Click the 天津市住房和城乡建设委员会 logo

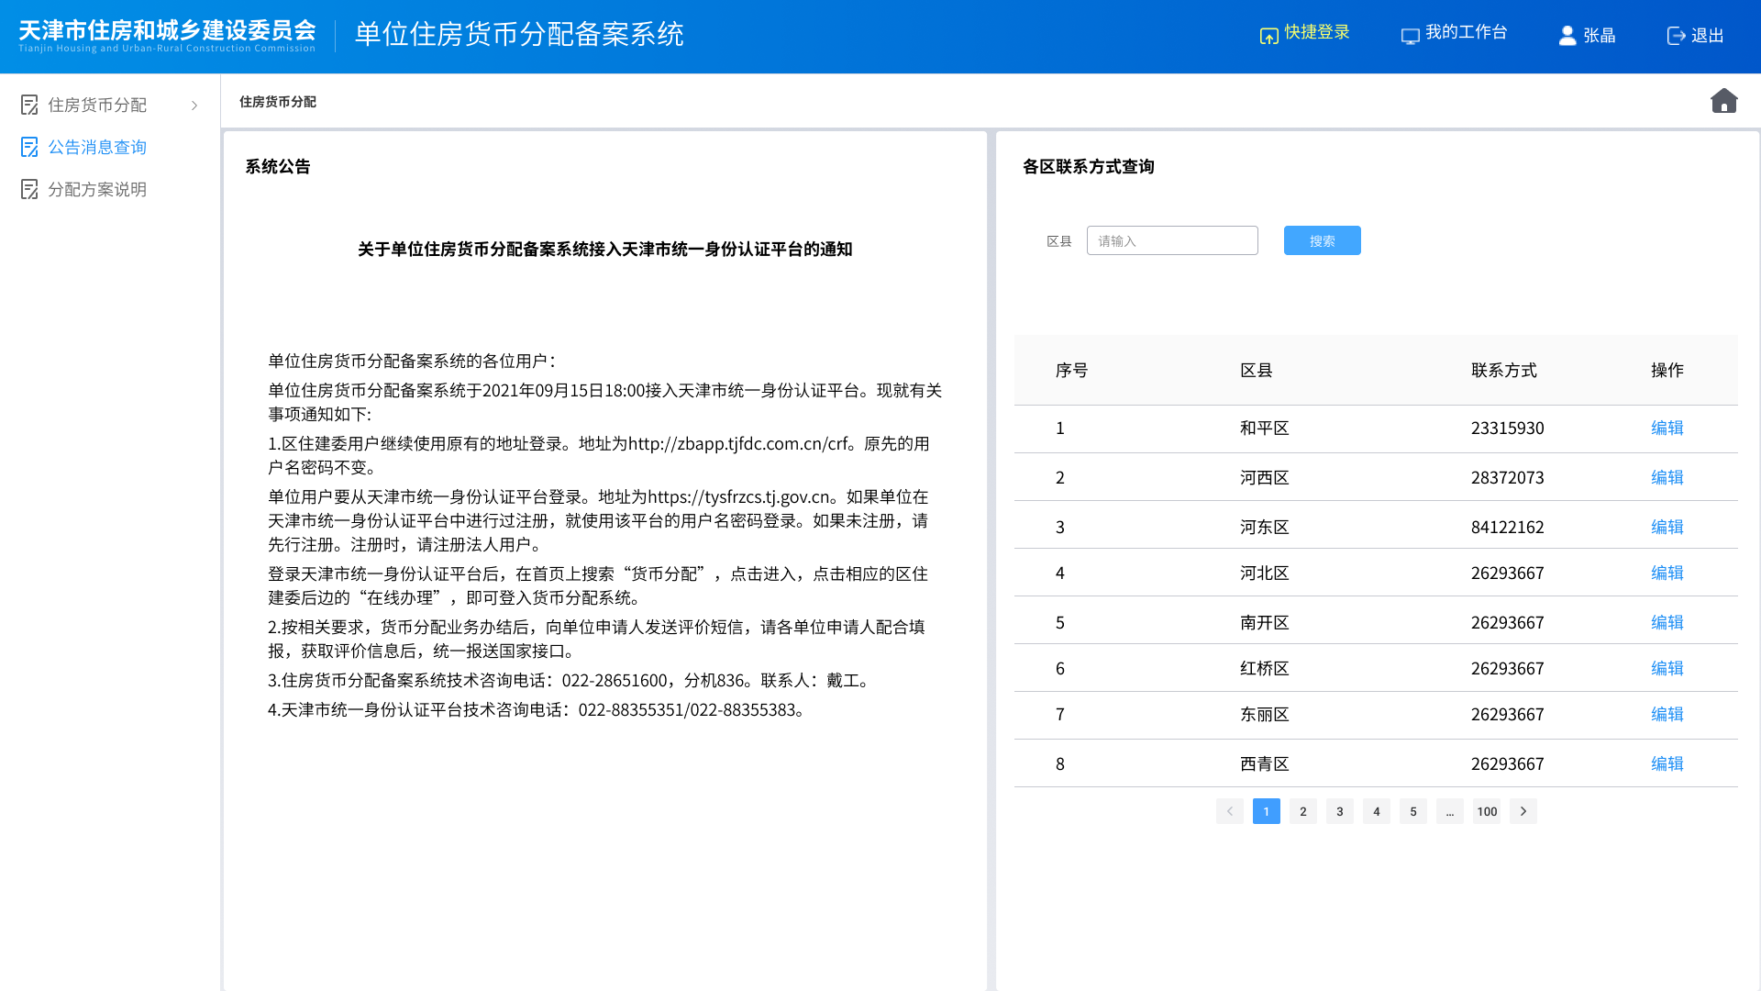click(x=167, y=35)
